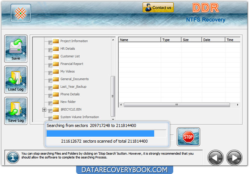
Task: Select the Last_Year_Backup folder name
Action: click(74, 87)
